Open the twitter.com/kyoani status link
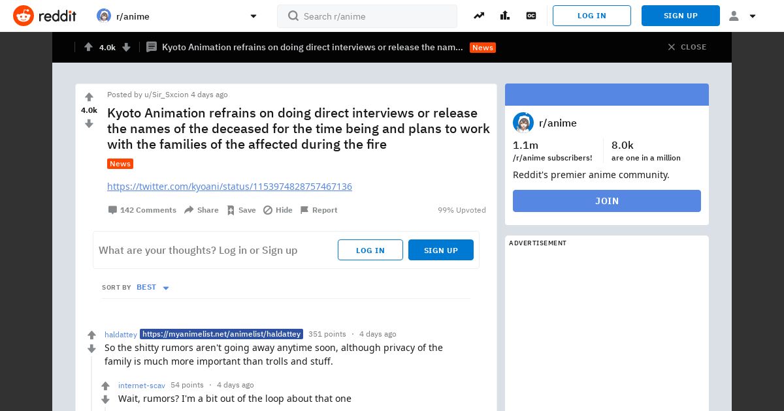 [x=229, y=187]
